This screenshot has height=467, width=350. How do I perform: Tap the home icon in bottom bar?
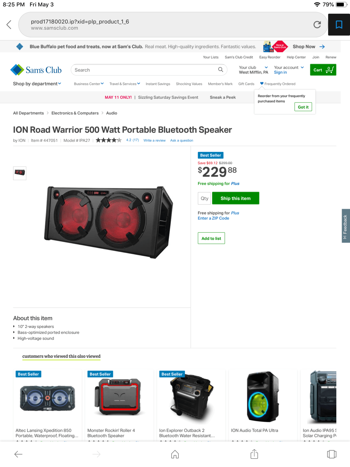(175, 454)
